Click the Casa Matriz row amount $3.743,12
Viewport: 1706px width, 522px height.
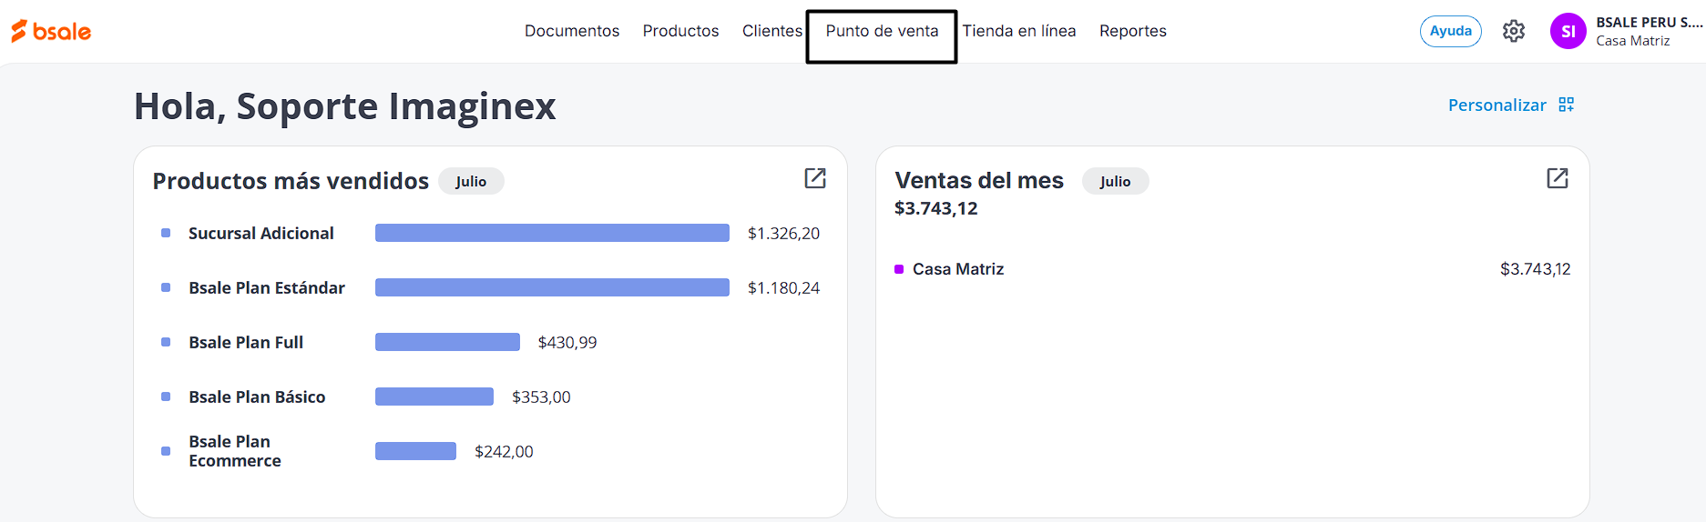coord(1536,269)
